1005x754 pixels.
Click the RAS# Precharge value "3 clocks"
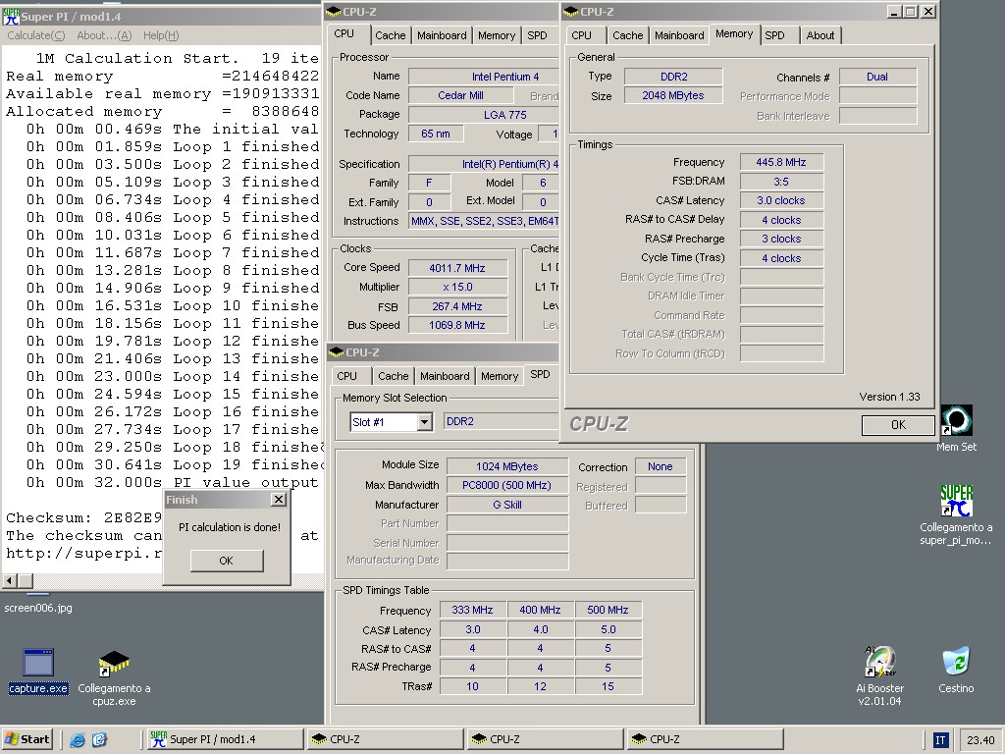781,239
